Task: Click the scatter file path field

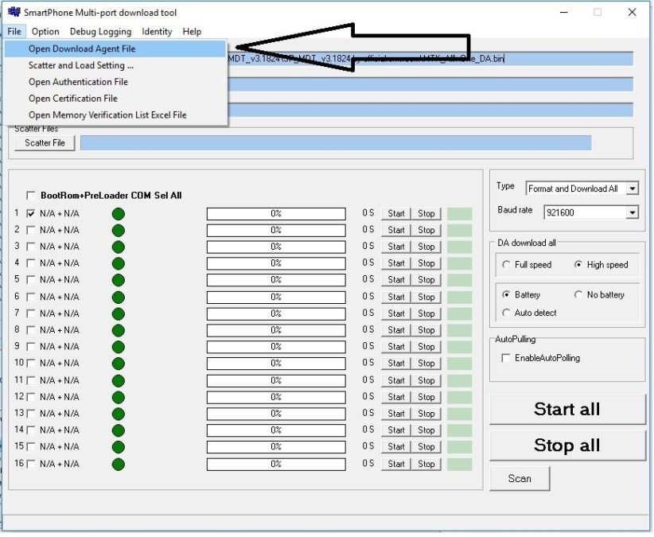Action: click(x=336, y=143)
